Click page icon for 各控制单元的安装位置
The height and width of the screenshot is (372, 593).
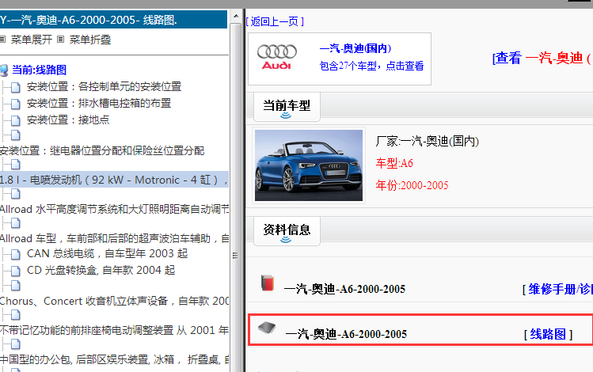(x=16, y=87)
